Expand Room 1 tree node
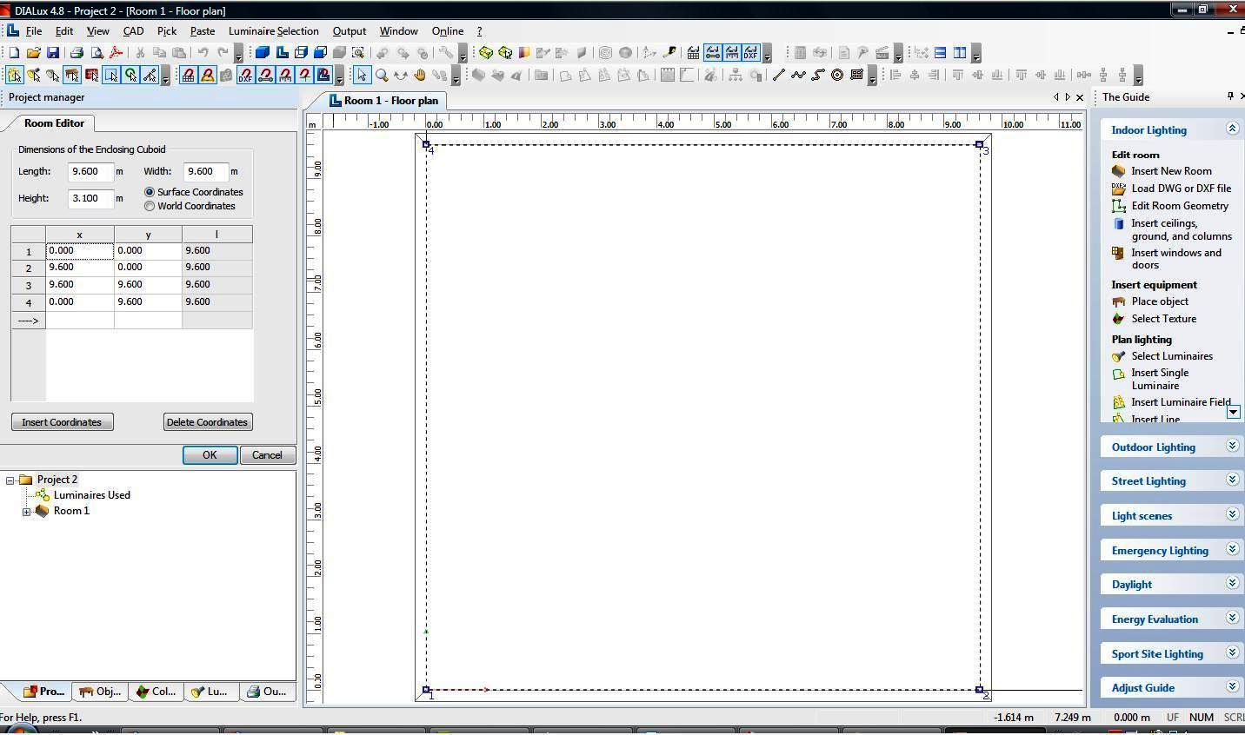Image resolution: width=1245 pixels, height=735 pixels. (26, 512)
